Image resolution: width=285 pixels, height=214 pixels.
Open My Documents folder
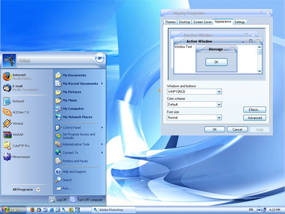71,75
